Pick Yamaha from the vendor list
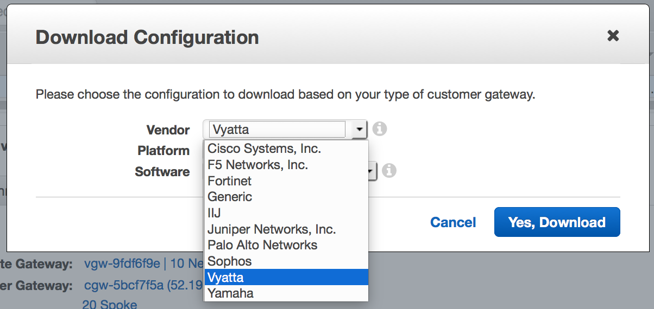The height and width of the screenshot is (309, 654). [x=286, y=293]
